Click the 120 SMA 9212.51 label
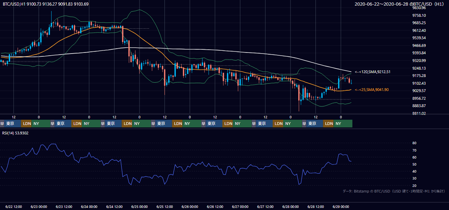Screen dimensions: 449x210 coord(373,72)
